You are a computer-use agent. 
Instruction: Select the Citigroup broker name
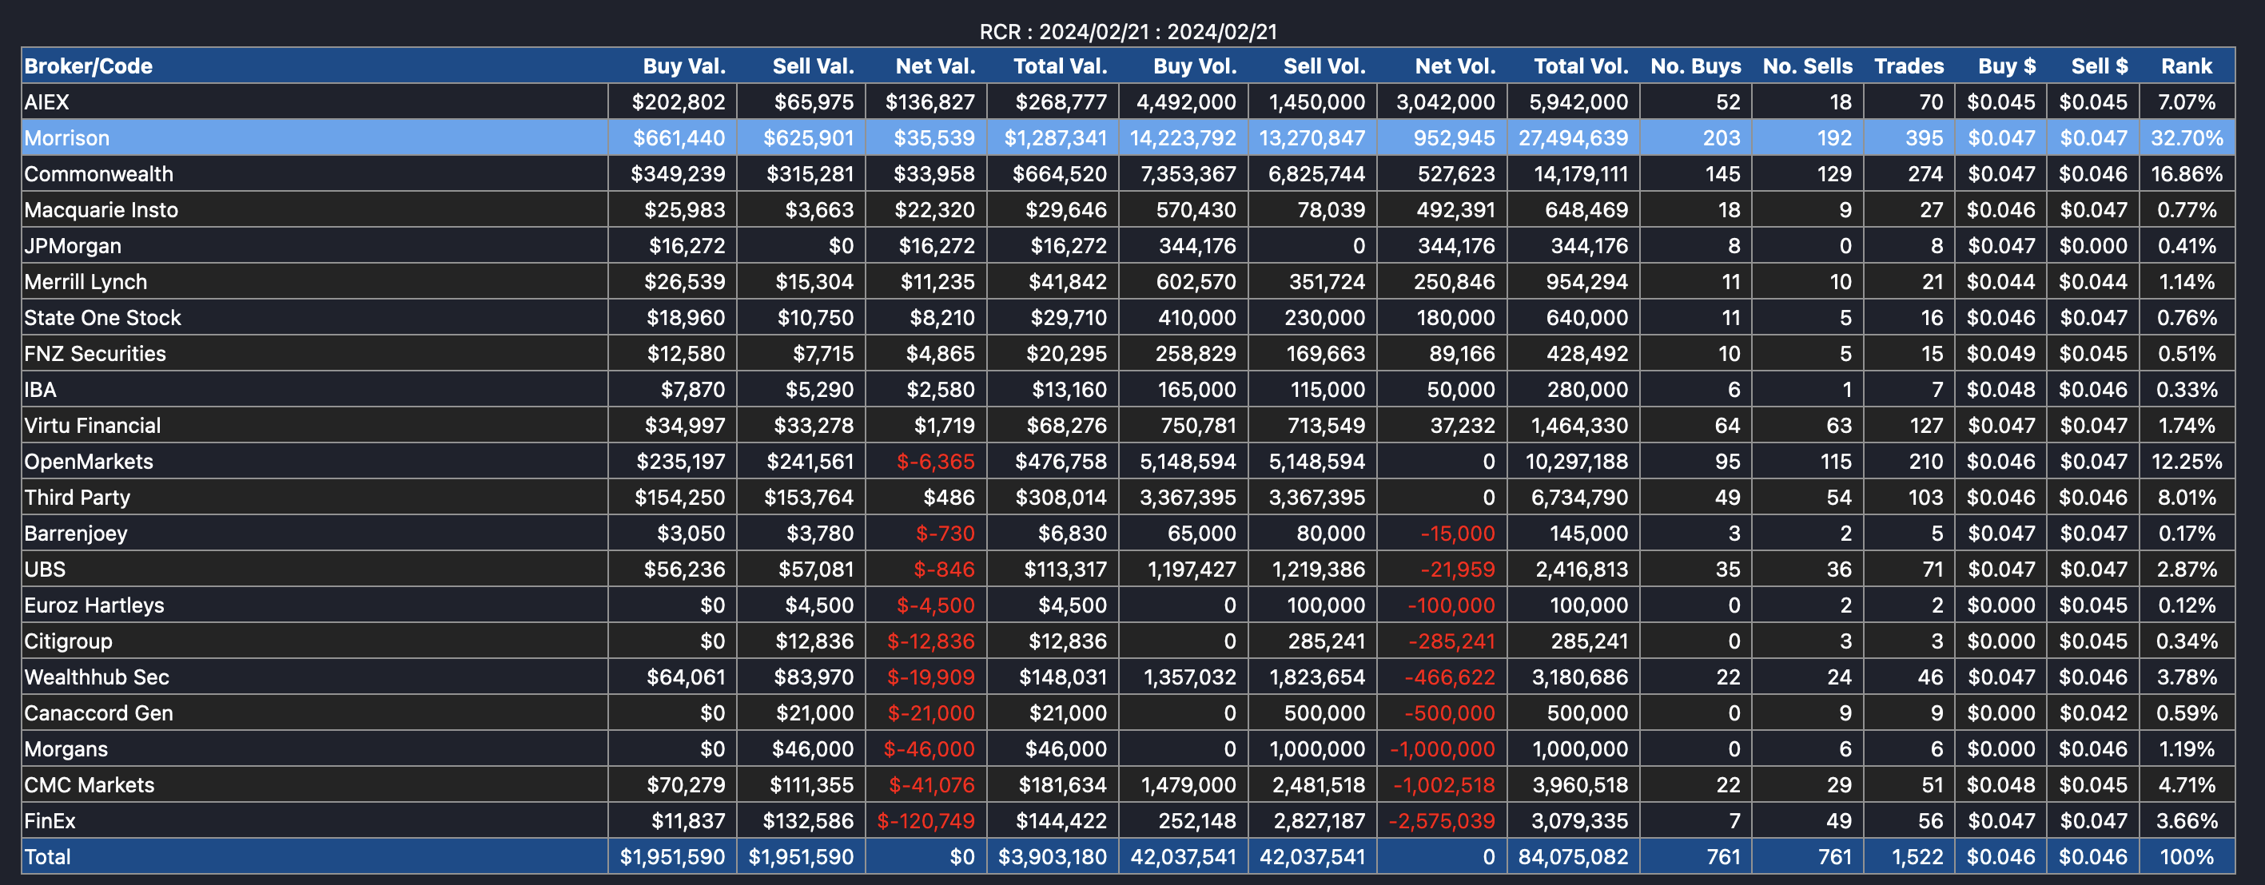(x=69, y=642)
